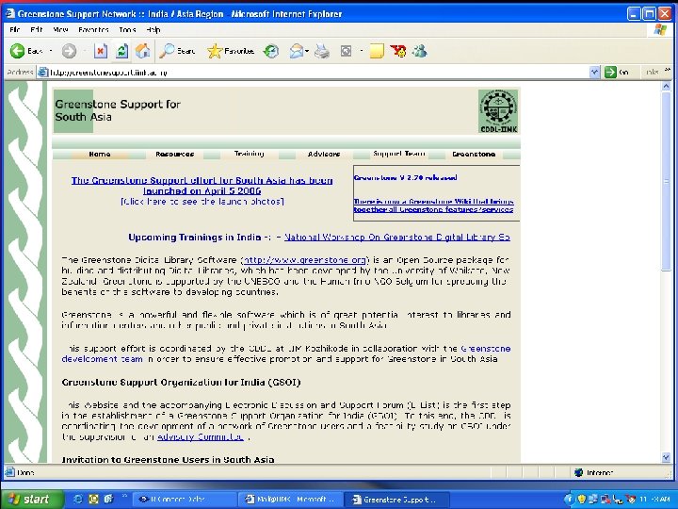678x509 pixels.
Task: Open Forward button history dropdown arrow
Action: pos(85,51)
